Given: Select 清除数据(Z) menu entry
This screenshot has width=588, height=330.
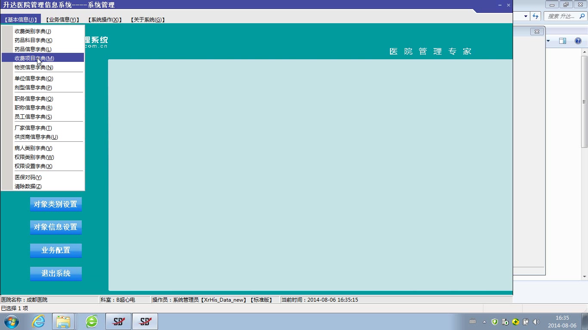Looking at the screenshot, I should (43, 186).
